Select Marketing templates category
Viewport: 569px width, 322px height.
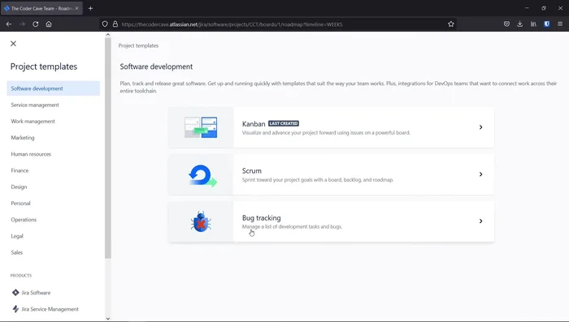(23, 138)
